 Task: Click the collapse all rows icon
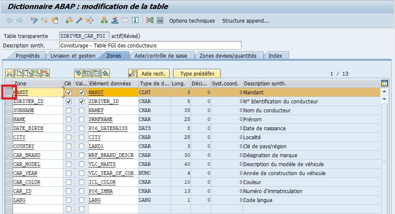click(x=105, y=73)
